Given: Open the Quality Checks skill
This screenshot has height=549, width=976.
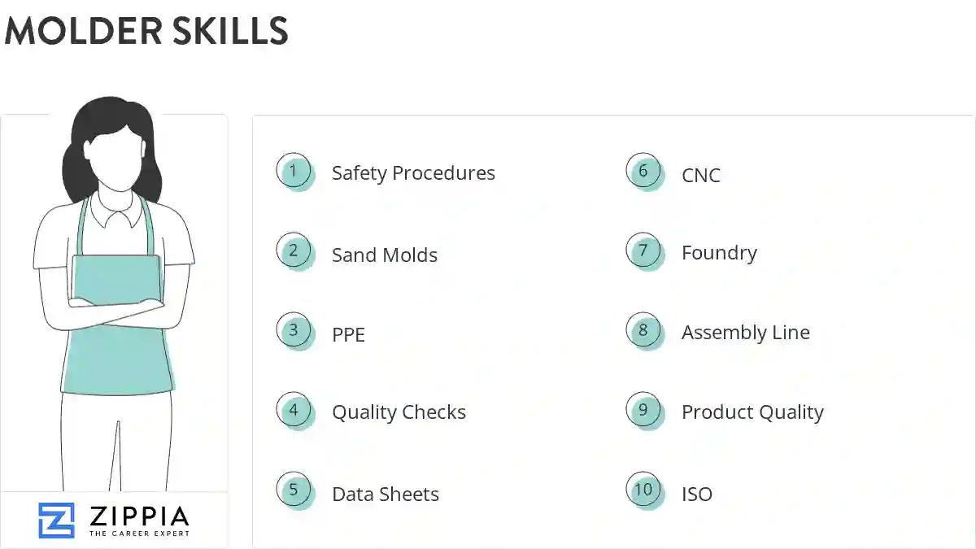Looking at the screenshot, I should 399,412.
